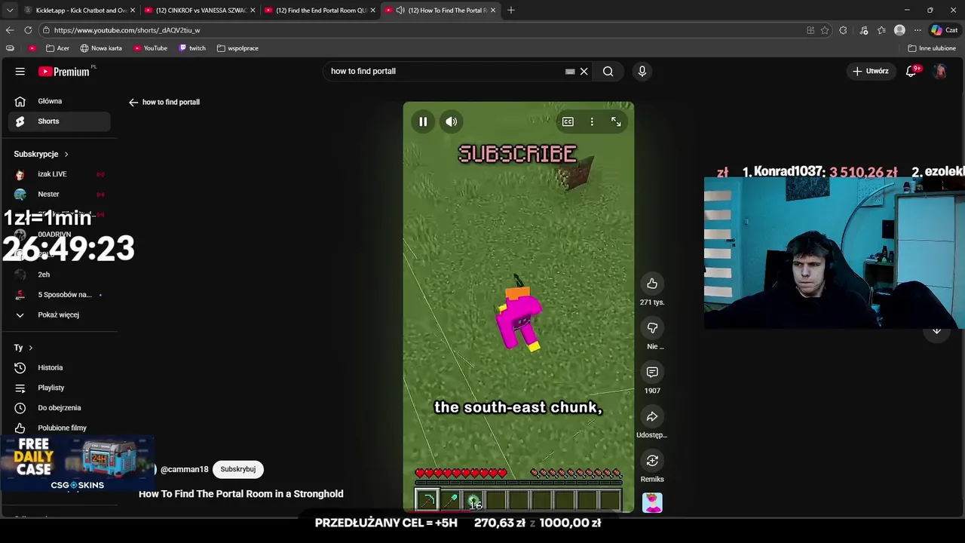Open 5 Sposobów na... channel

(59, 295)
